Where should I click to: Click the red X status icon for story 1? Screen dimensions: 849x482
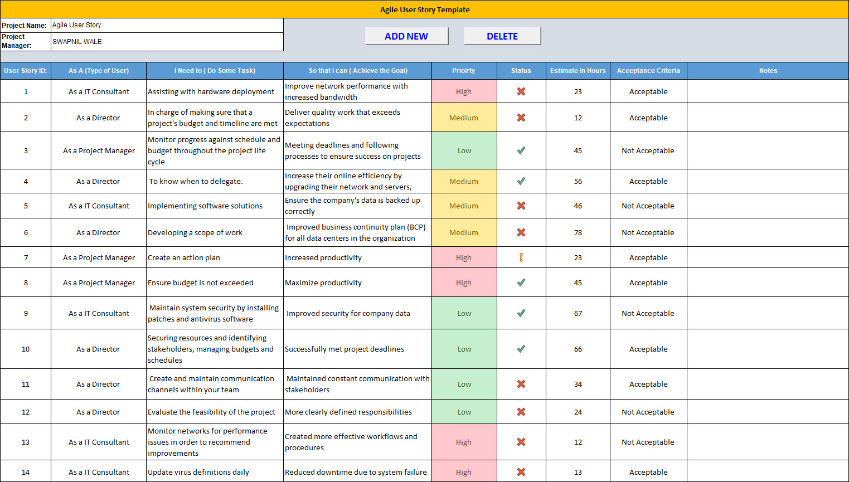[x=521, y=91]
